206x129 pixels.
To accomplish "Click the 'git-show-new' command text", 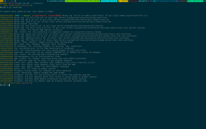I will point(15,7).
